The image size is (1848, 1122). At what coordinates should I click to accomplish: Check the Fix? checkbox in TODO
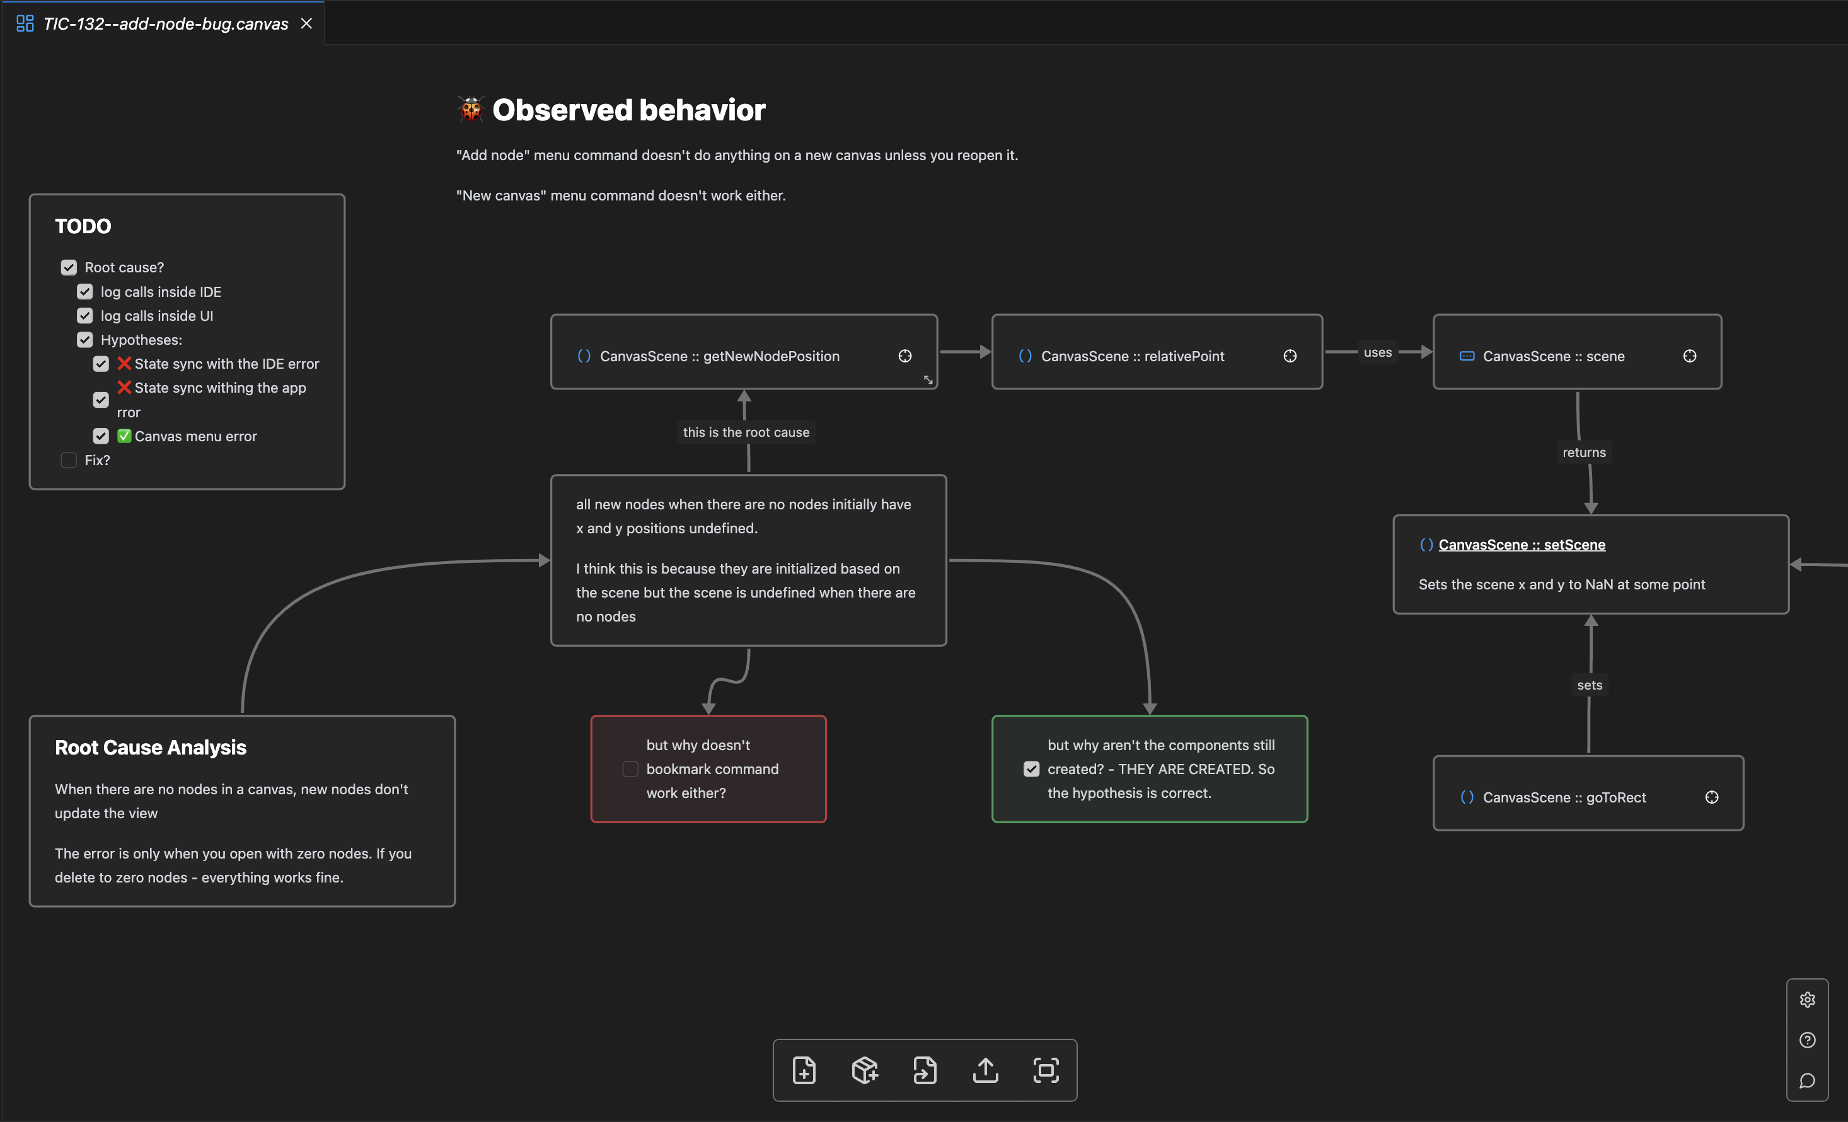pos(69,461)
